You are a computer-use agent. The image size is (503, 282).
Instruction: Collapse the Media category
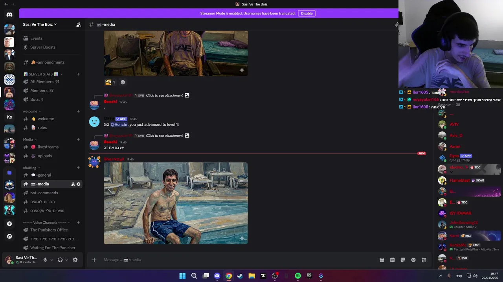29,139
